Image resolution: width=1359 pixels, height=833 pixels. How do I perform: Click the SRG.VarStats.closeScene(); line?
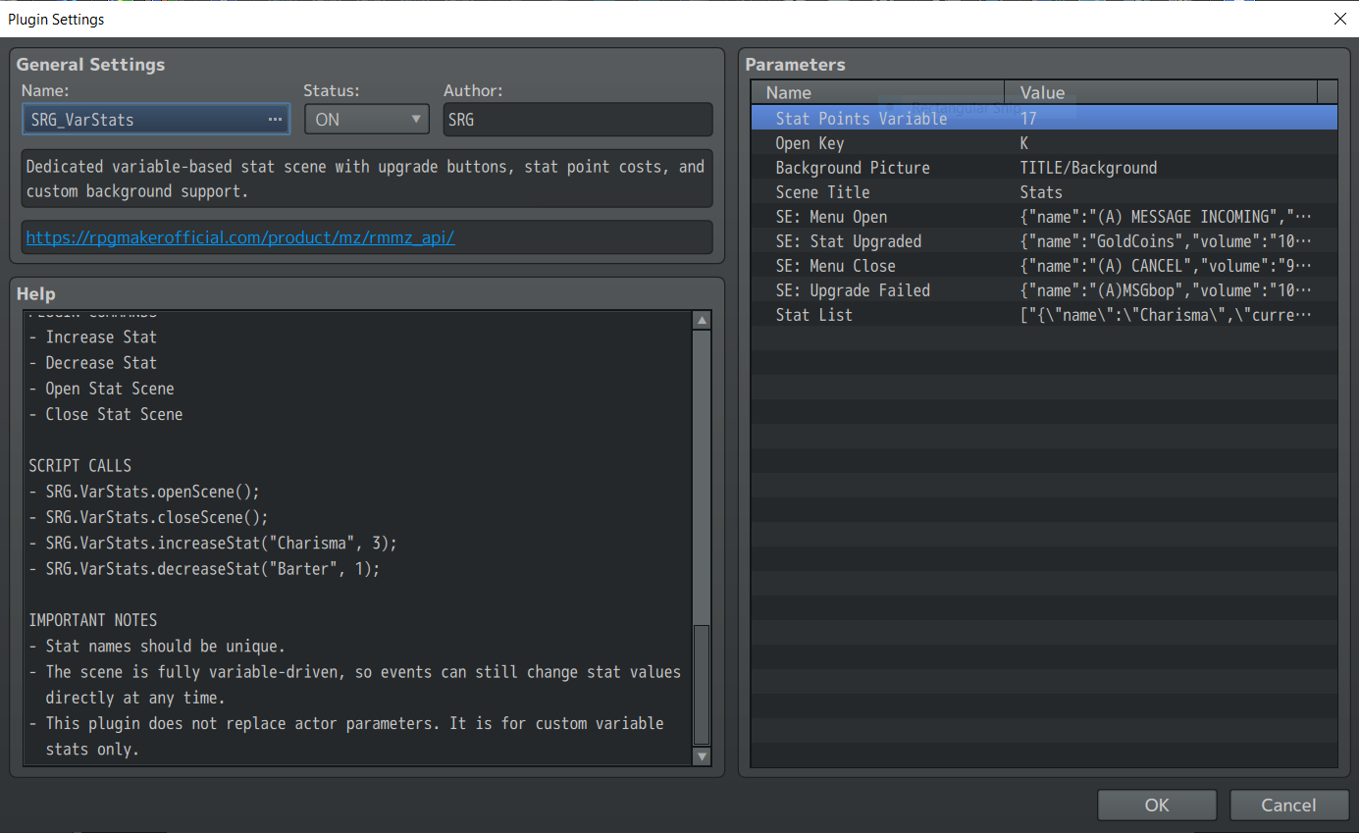(x=149, y=517)
